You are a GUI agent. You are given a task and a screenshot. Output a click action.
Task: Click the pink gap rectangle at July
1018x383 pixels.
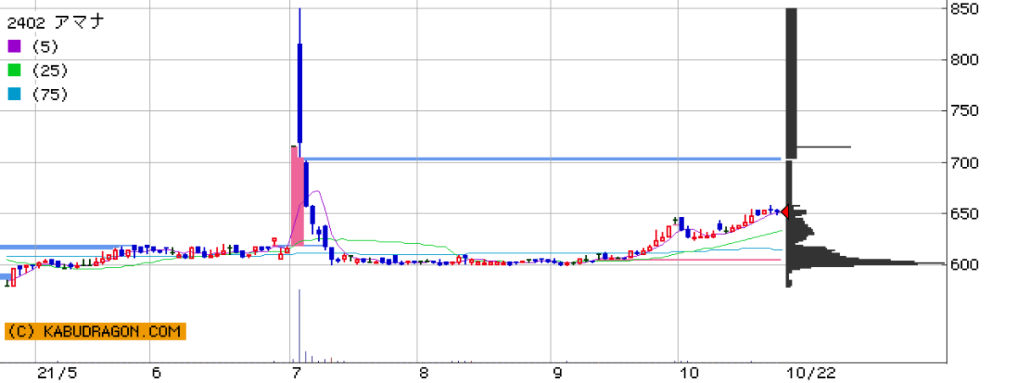[297, 197]
